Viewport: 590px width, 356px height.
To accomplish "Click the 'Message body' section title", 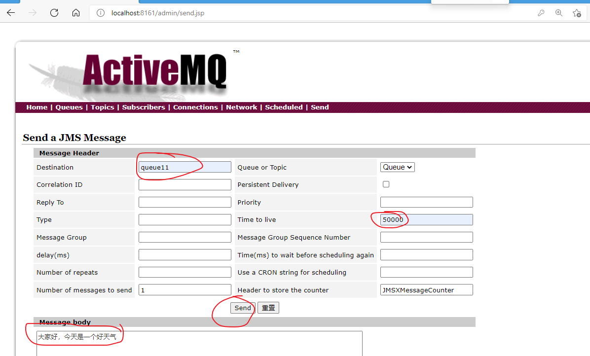I will point(65,322).
